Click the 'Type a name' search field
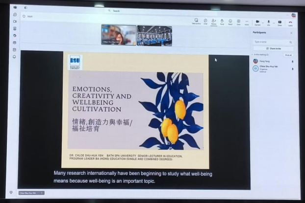Image resolution: width=305 pixels, height=203 pixels. pyautogui.click(x=273, y=42)
